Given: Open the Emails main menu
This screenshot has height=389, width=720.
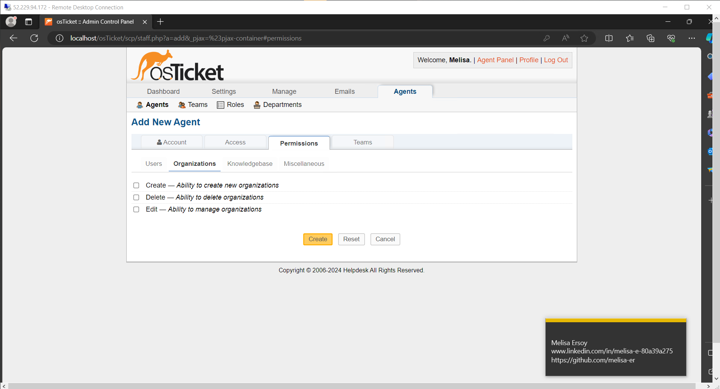Looking at the screenshot, I should 345,92.
